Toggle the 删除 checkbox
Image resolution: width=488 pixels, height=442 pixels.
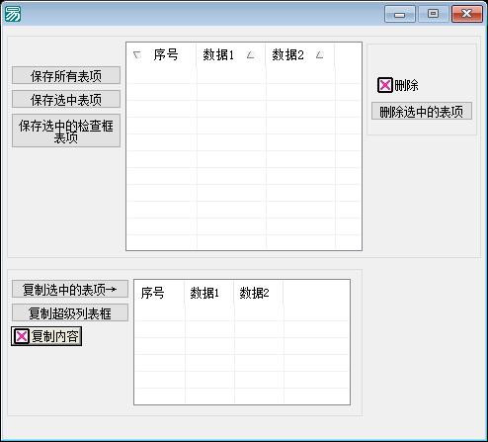coord(384,85)
